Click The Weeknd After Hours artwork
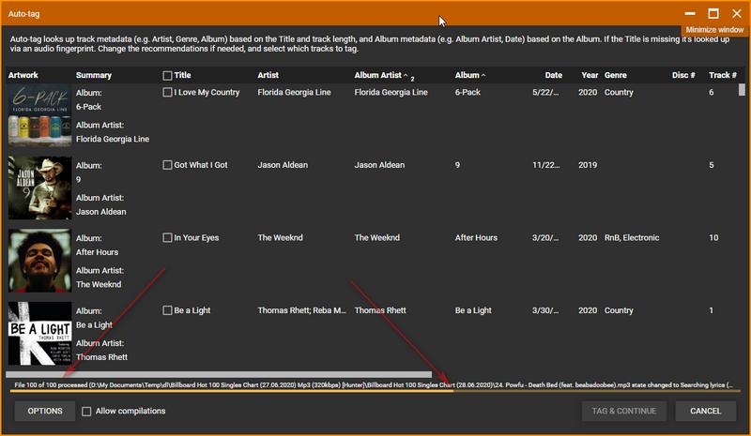This screenshot has width=751, height=436. pos(39,261)
